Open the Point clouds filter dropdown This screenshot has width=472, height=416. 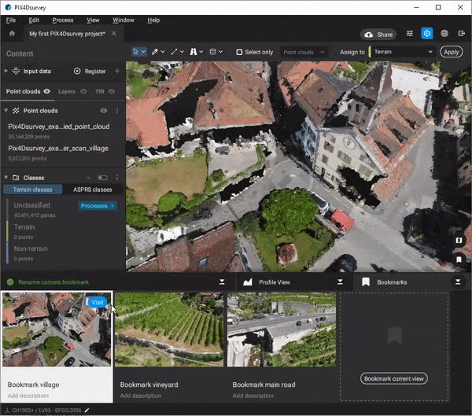(x=304, y=52)
